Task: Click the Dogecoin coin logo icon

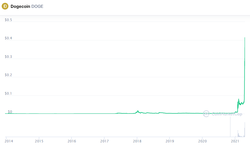Action: (x=5, y=6)
